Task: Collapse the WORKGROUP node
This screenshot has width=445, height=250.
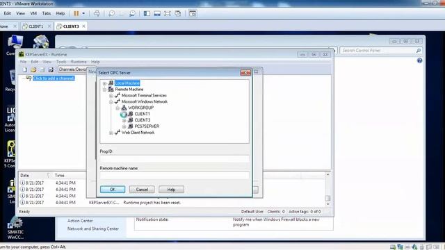Action: click(118, 108)
